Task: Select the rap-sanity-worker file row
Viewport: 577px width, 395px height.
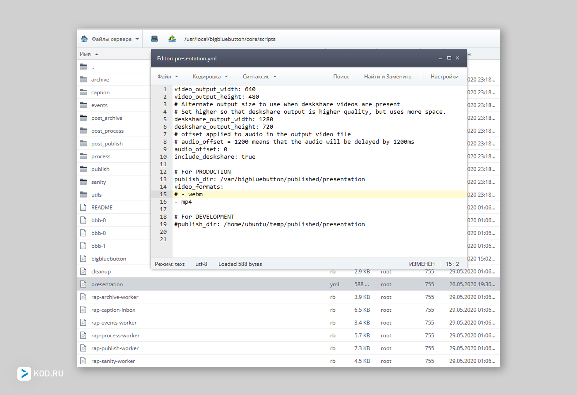Action: (x=113, y=361)
